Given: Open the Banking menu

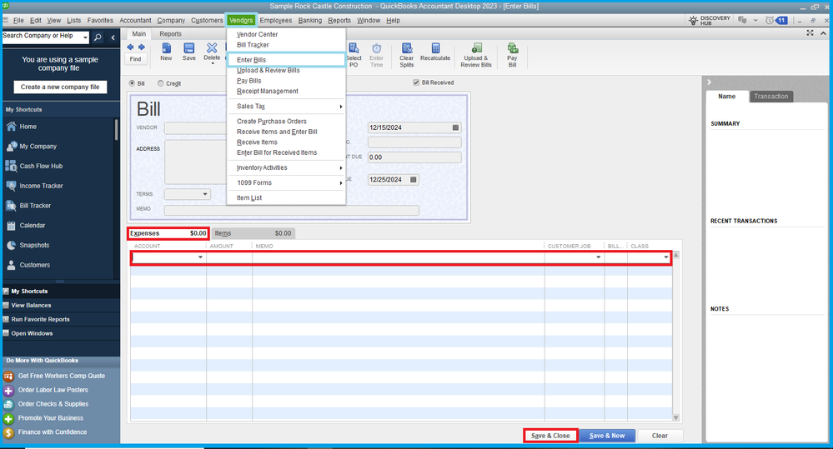Looking at the screenshot, I should click(309, 20).
